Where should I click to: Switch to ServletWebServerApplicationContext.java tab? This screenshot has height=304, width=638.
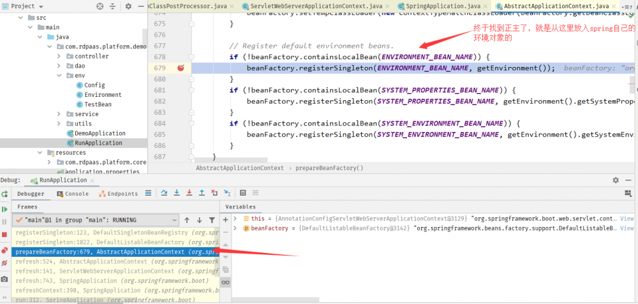click(317, 6)
